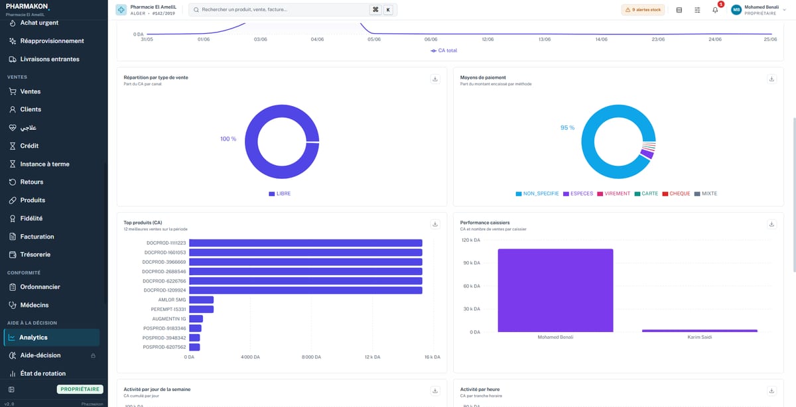Open the notifications bell icon

tap(715, 10)
